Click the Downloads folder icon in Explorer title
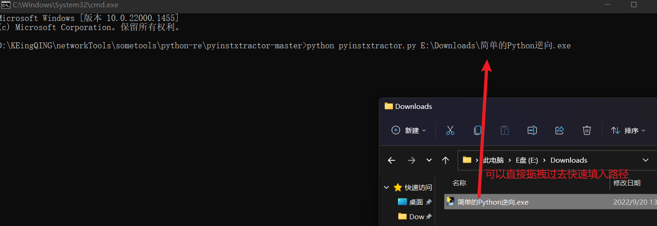657x226 pixels. pos(388,106)
